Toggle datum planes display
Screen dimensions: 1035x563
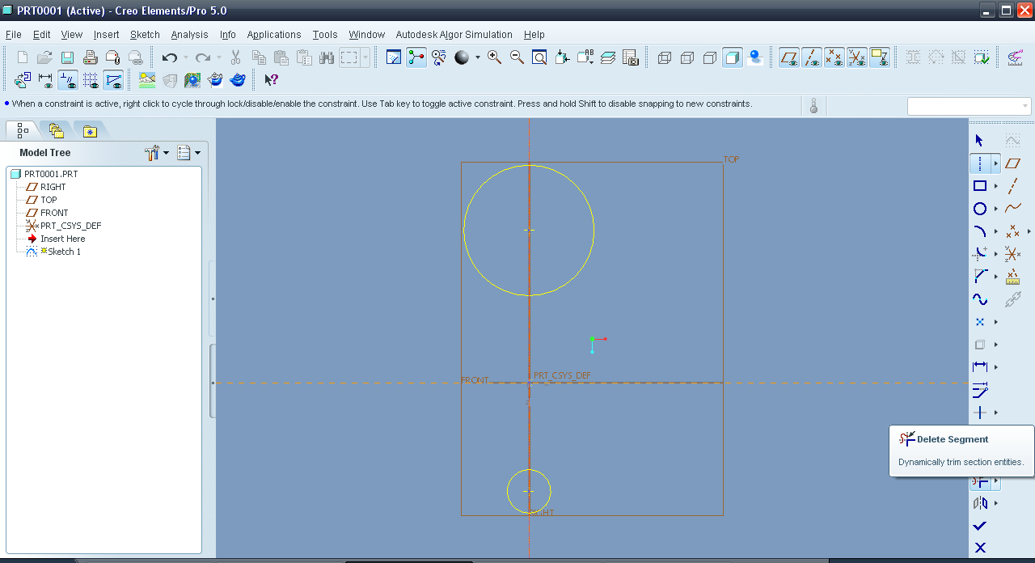click(x=789, y=57)
